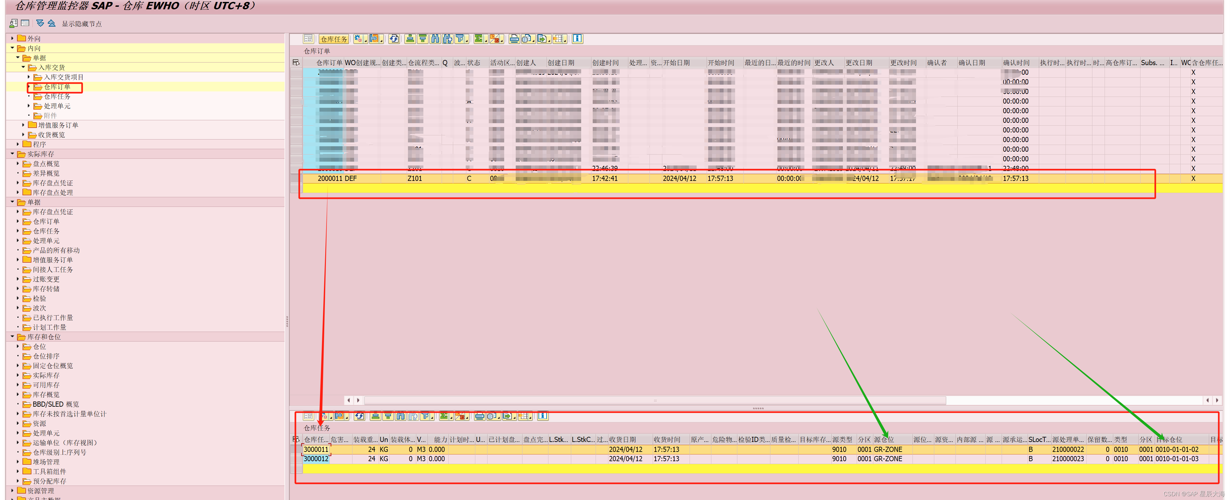Image resolution: width=1230 pixels, height=500 pixels.
Task: Expand the 外向 tree node
Action: (x=13, y=38)
